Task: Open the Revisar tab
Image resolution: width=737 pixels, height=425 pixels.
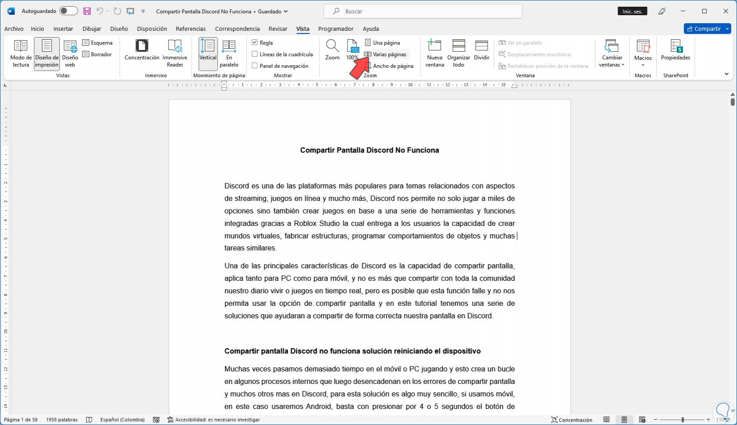Action: pos(278,29)
